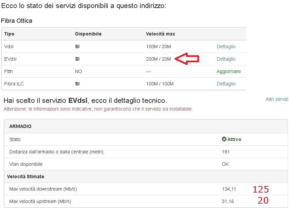Click the ARMADIO panel header

point(20,126)
